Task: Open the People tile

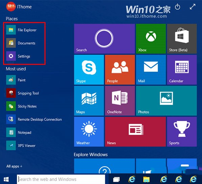Action: click(120, 70)
